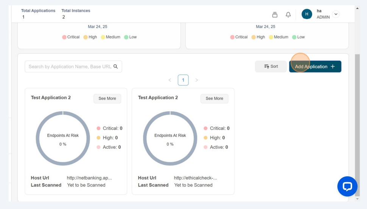Open the ethicalcheck host URL link
The width and height of the screenshot is (367, 209).
(195, 178)
